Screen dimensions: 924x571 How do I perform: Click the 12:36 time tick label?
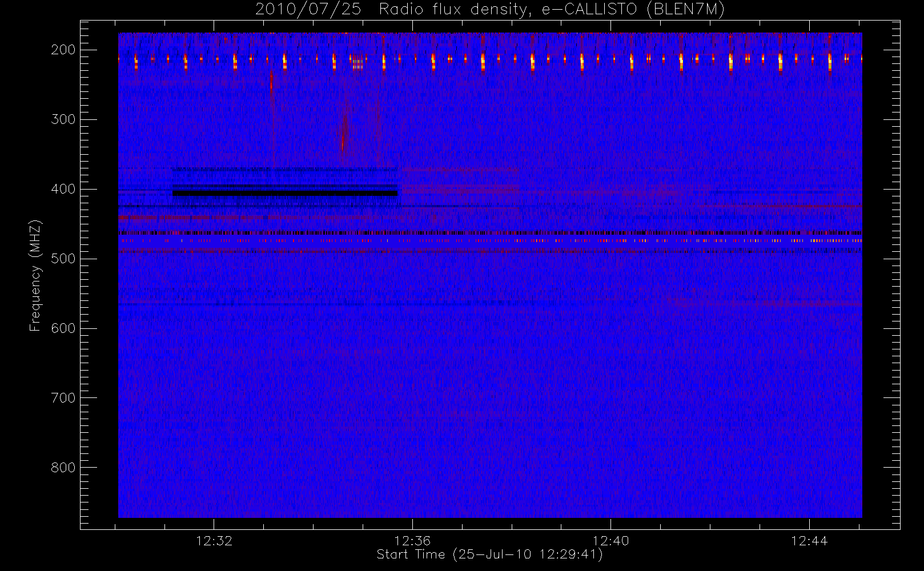click(412, 541)
